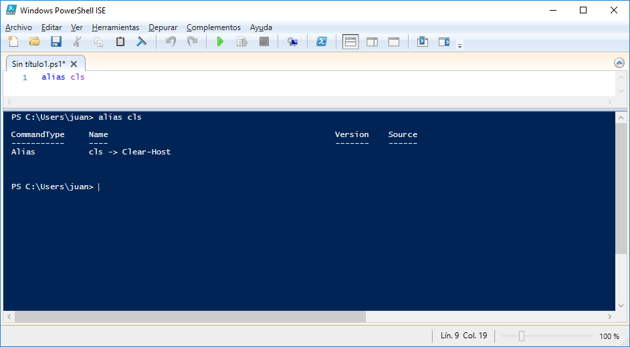Console horizontal scroll left arrow
Viewport: 630px width, 347px height.
point(9,316)
